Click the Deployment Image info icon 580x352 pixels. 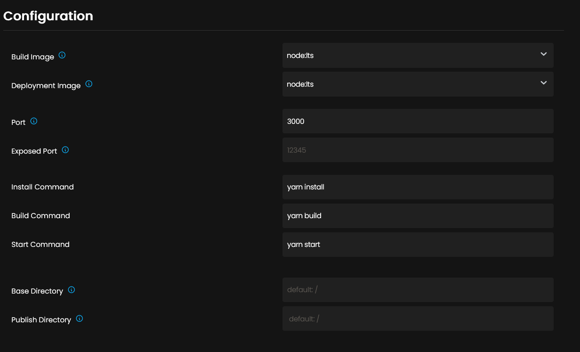(89, 84)
